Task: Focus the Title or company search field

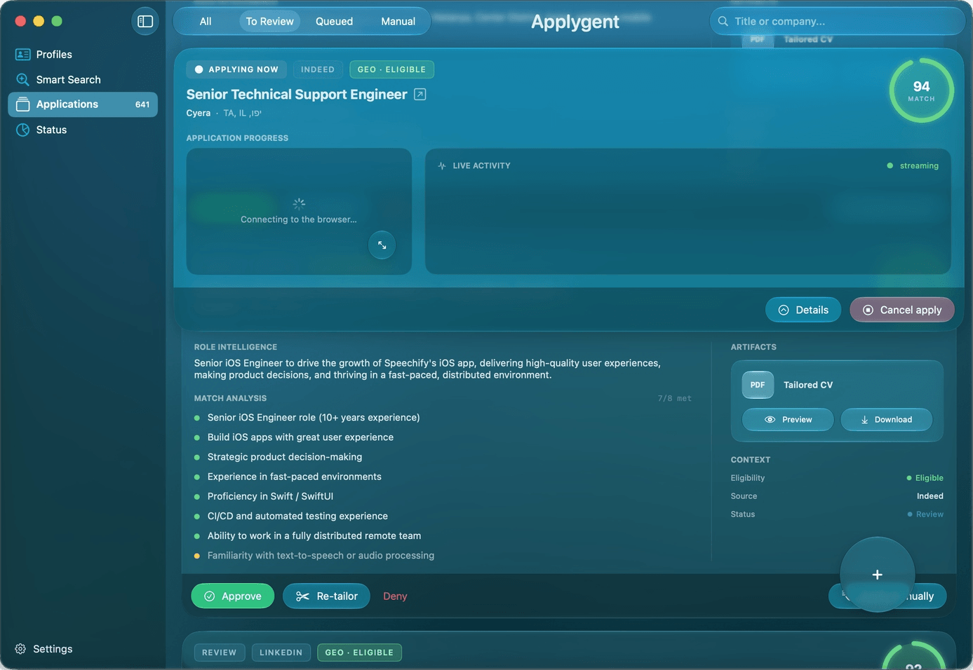Action: (838, 21)
